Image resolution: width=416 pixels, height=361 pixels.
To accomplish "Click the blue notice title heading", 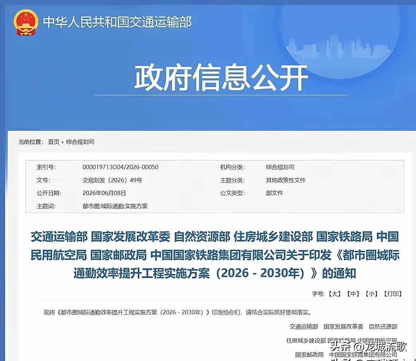I will [x=215, y=255].
